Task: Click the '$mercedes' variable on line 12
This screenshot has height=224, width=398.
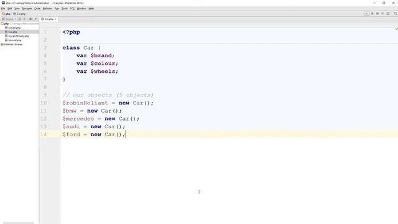Action: coord(78,119)
